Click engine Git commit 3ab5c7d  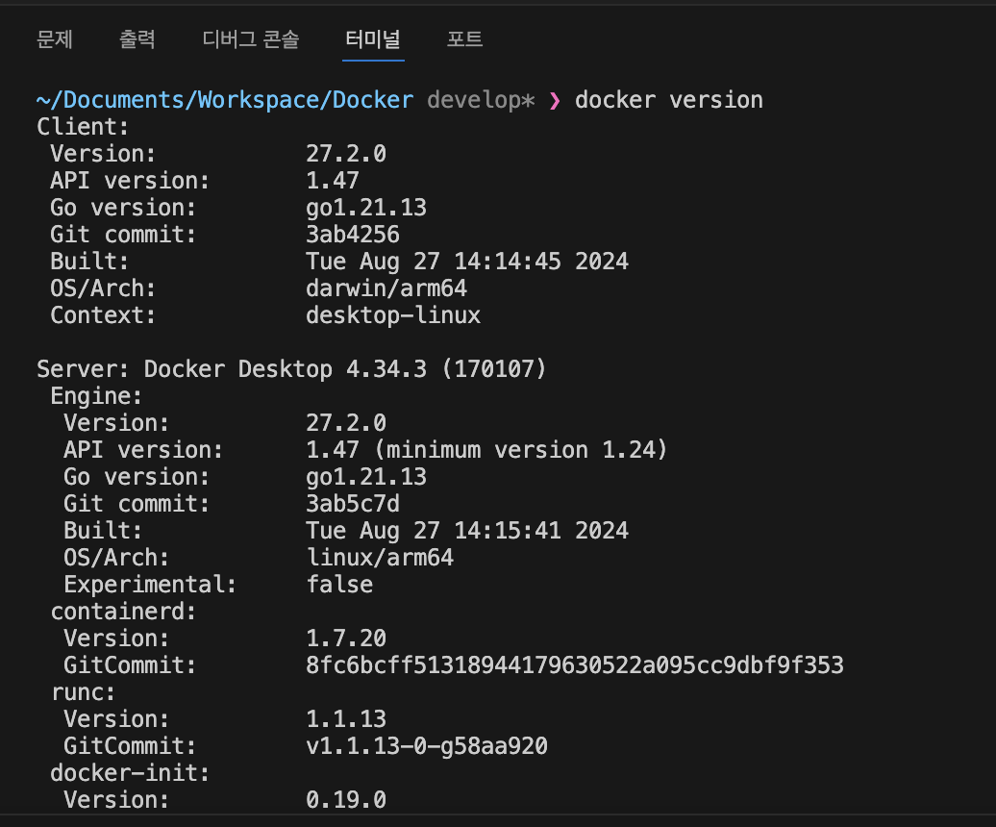pyautogui.click(x=353, y=504)
